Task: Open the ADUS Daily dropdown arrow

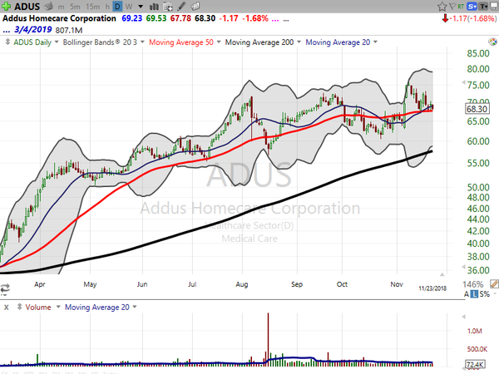Action: point(57,42)
